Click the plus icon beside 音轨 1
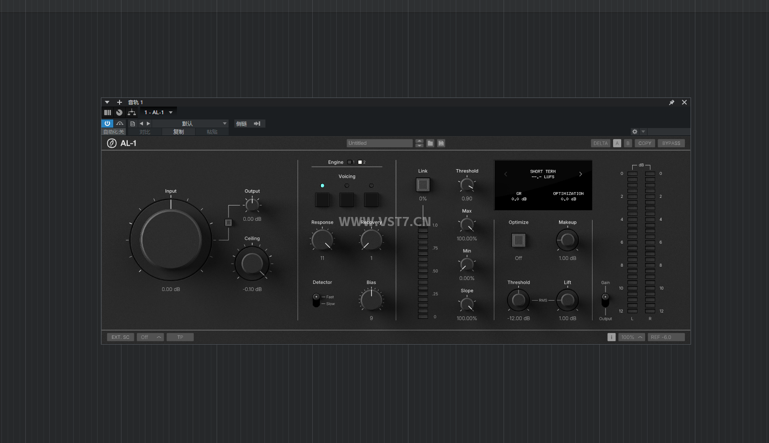The image size is (769, 443). coord(120,102)
